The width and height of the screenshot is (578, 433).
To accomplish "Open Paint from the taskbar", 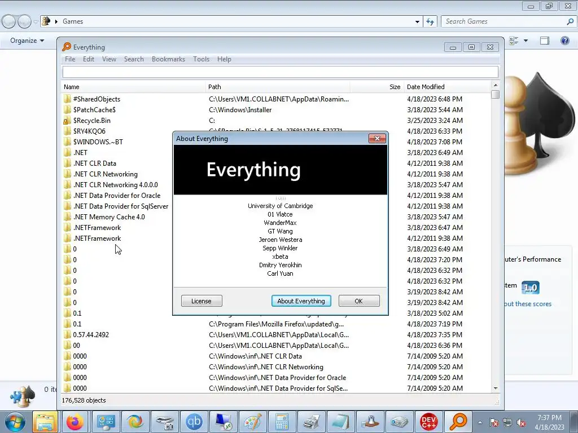I will click(x=253, y=422).
